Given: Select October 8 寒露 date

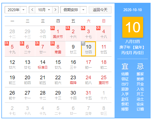Looking at the screenshot, I should click(58, 49).
